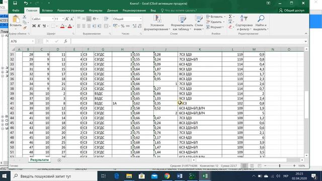Apply percent style with the % icon
Screen dimensions: 322x181
pos(123,26)
